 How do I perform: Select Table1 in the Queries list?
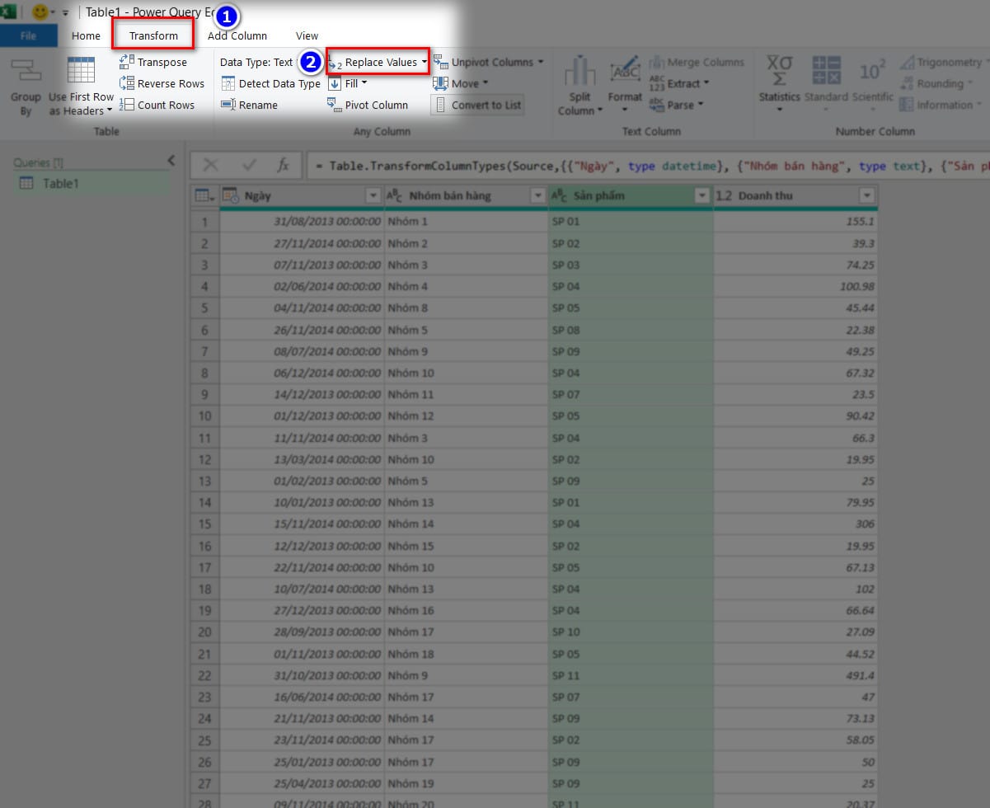pyautogui.click(x=60, y=183)
